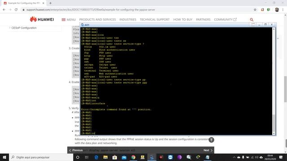Click the Huawei logo

[x=42, y=19]
